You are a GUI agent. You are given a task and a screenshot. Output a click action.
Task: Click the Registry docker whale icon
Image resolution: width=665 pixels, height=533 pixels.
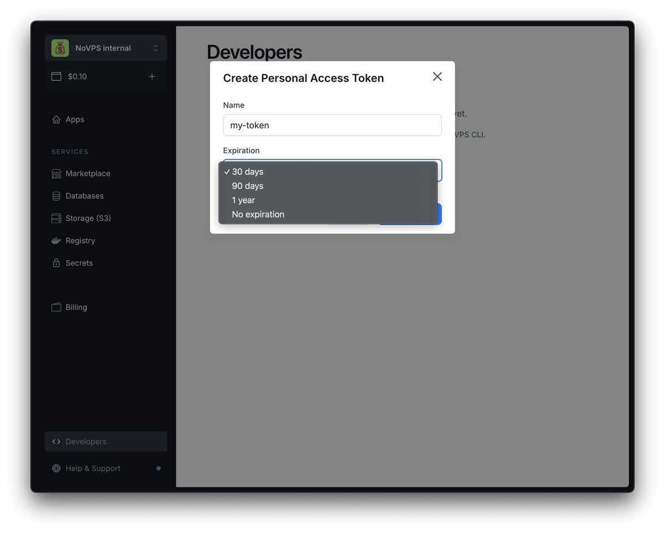point(56,241)
